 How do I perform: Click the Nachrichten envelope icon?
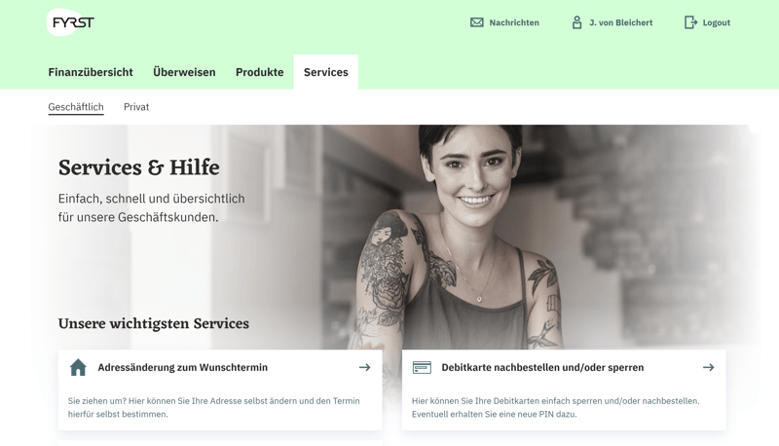[x=476, y=22]
